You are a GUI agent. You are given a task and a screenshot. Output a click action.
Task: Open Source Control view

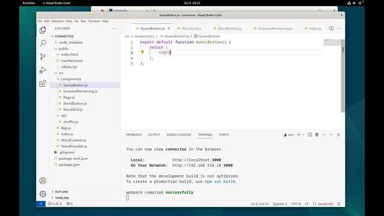(43, 56)
